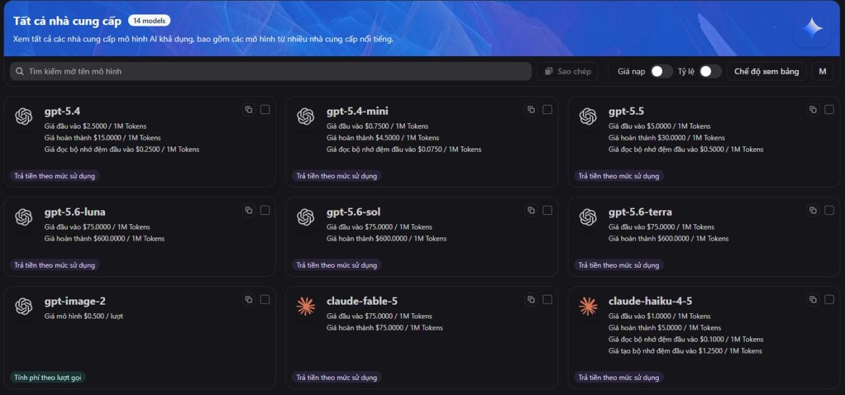845x395 pixels.
Task: Click the sparkle icon in the banner
Action: (x=812, y=28)
